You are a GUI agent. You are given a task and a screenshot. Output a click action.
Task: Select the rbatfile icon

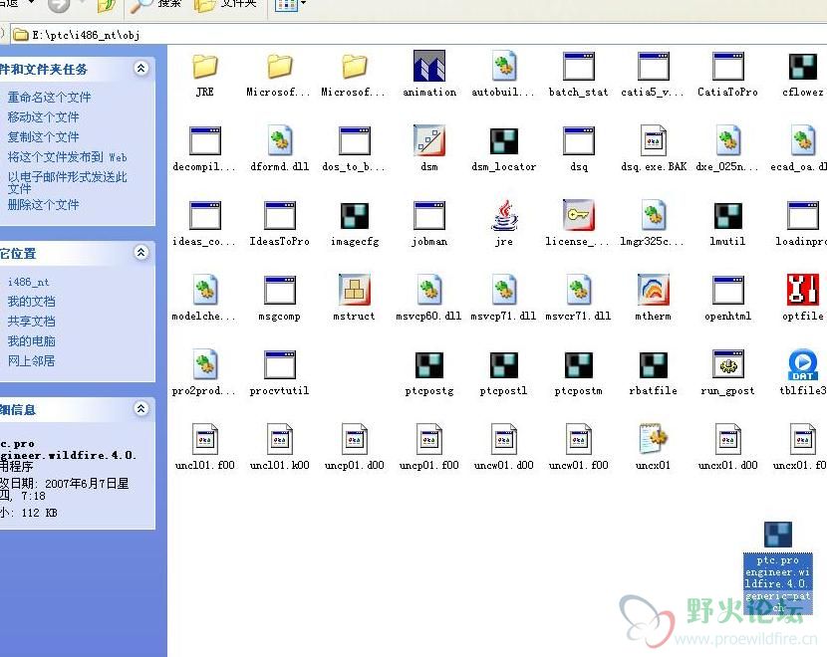(654, 365)
